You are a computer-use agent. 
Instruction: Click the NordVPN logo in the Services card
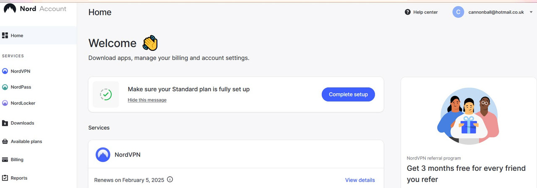103,155
